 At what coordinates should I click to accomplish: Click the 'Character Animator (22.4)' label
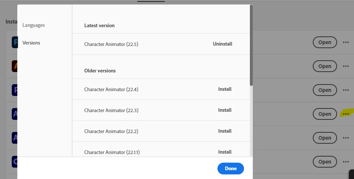pos(111,90)
